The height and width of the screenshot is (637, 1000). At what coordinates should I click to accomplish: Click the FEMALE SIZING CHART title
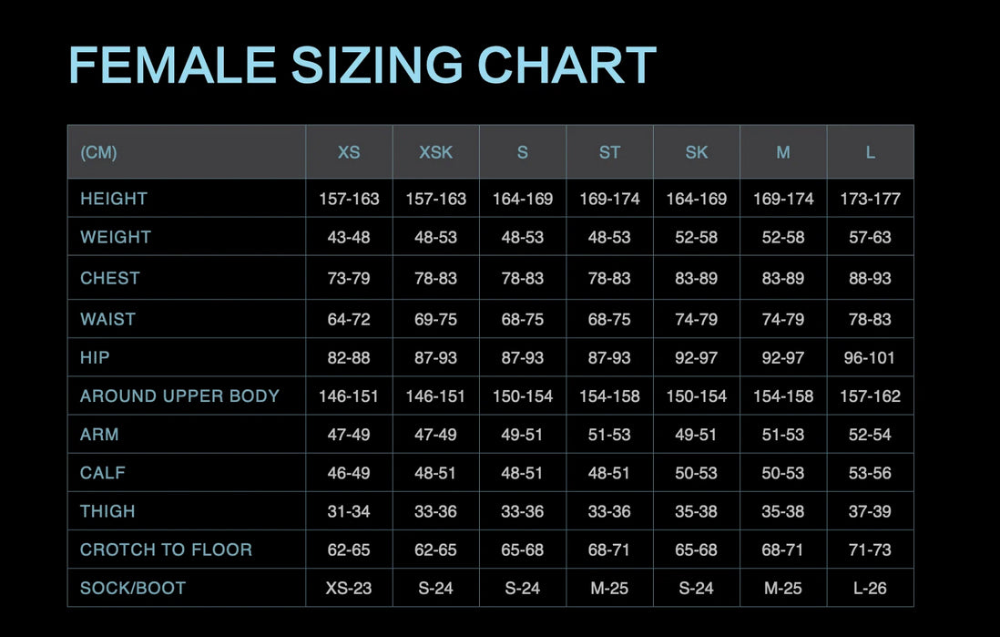pyautogui.click(x=362, y=66)
